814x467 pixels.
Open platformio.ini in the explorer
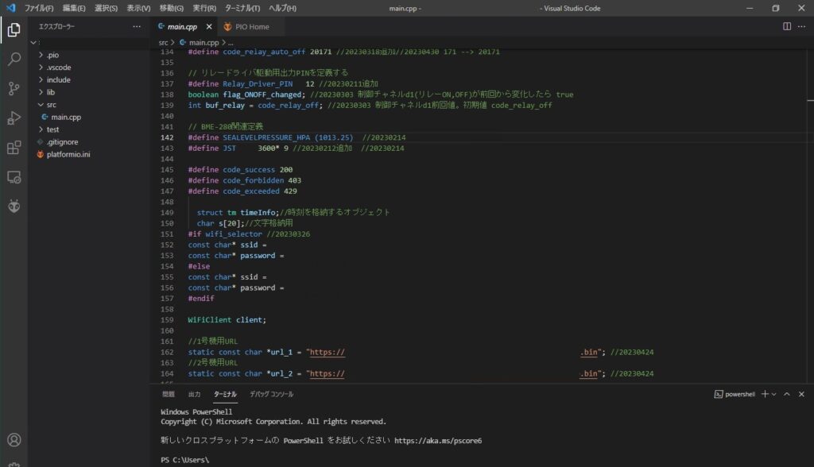pyautogui.click(x=68, y=154)
